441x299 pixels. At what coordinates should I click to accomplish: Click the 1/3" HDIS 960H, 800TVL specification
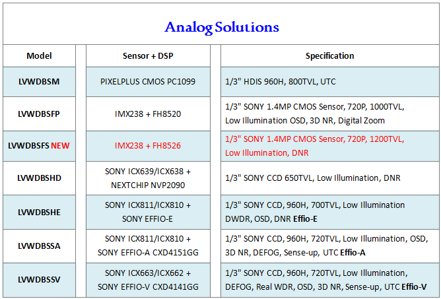(x=276, y=82)
